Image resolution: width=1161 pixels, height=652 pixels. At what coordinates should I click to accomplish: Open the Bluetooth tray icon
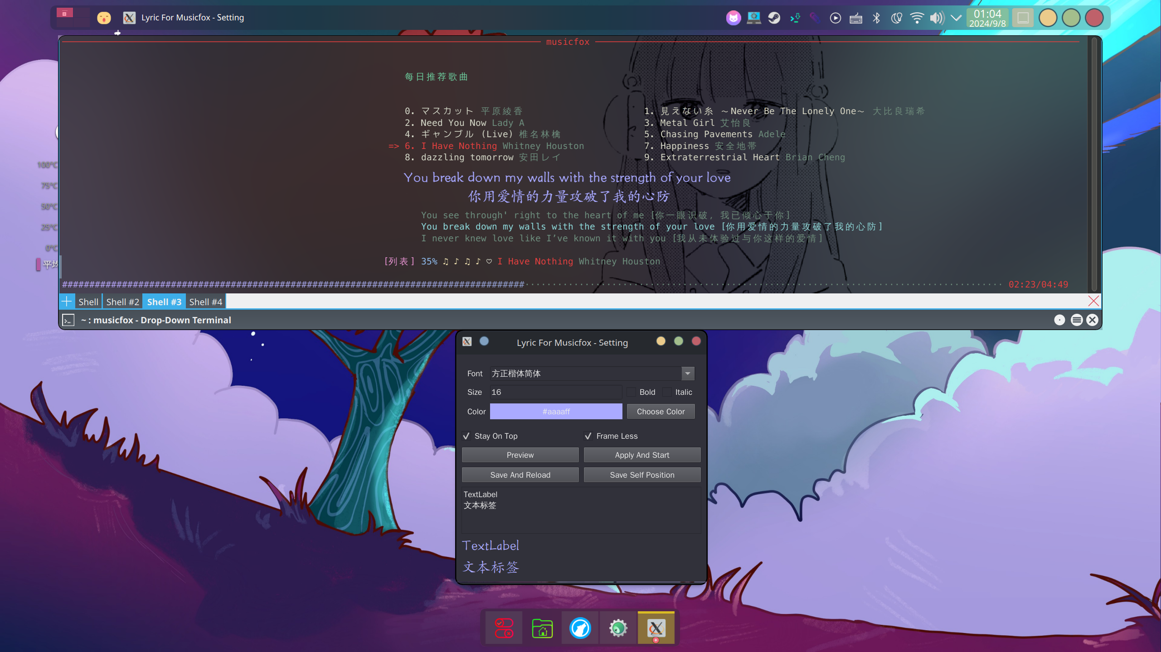point(876,18)
